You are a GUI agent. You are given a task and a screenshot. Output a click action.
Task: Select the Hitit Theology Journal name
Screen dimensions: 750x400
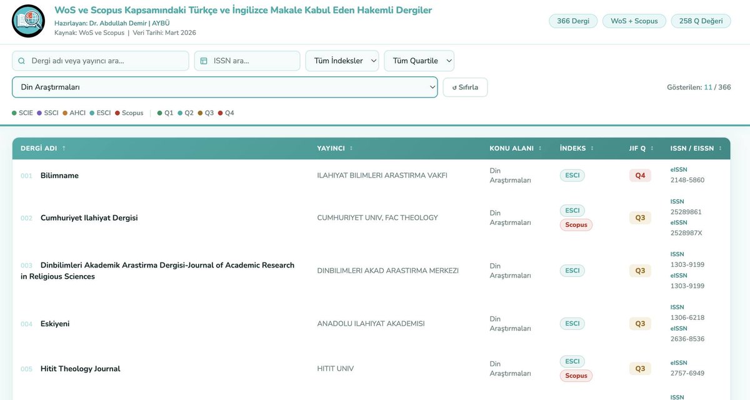click(x=80, y=369)
